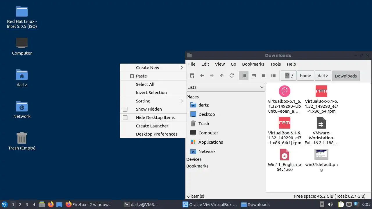Open the Help menu
Viewport: 372px width, 209px height.
click(291, 64)
